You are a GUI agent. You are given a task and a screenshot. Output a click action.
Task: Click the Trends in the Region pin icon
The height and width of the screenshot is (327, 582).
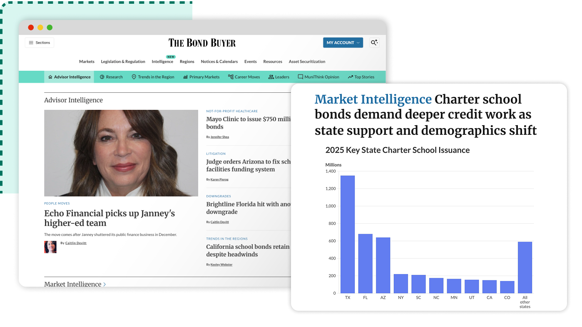click(134, 77)
